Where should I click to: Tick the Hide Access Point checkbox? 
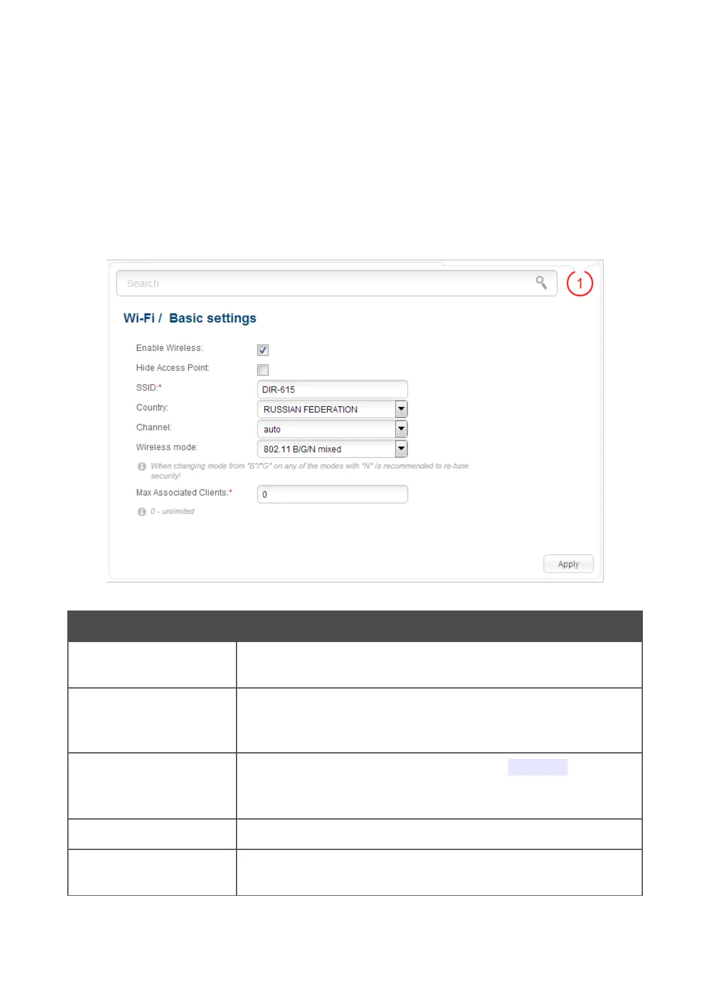coord(263,370)
